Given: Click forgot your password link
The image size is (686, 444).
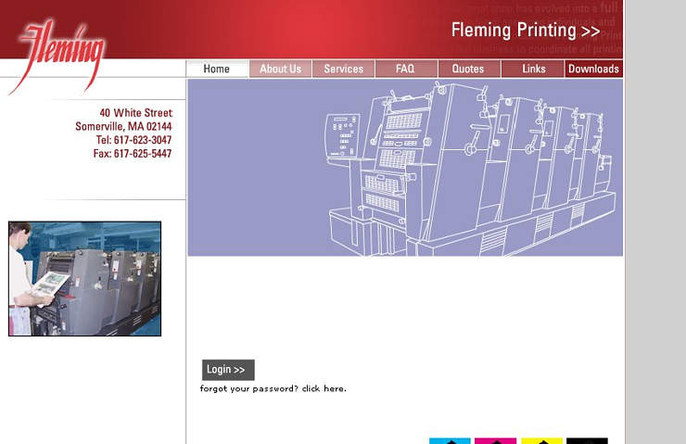Looking at the screenshot, I should (x=273, y=388).
